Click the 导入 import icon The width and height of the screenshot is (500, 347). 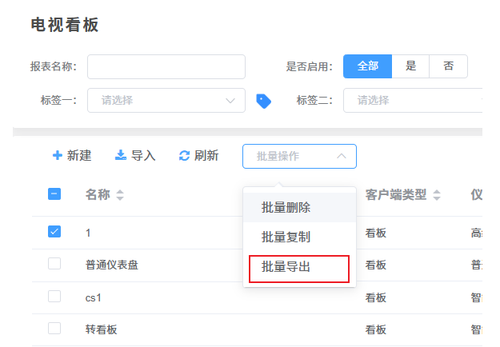tap(121, 155)
